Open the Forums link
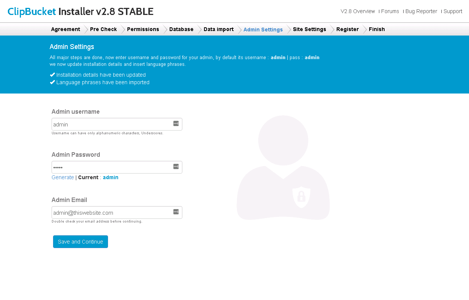The width and height of the screenshot is (469, 300). (390, 11)
